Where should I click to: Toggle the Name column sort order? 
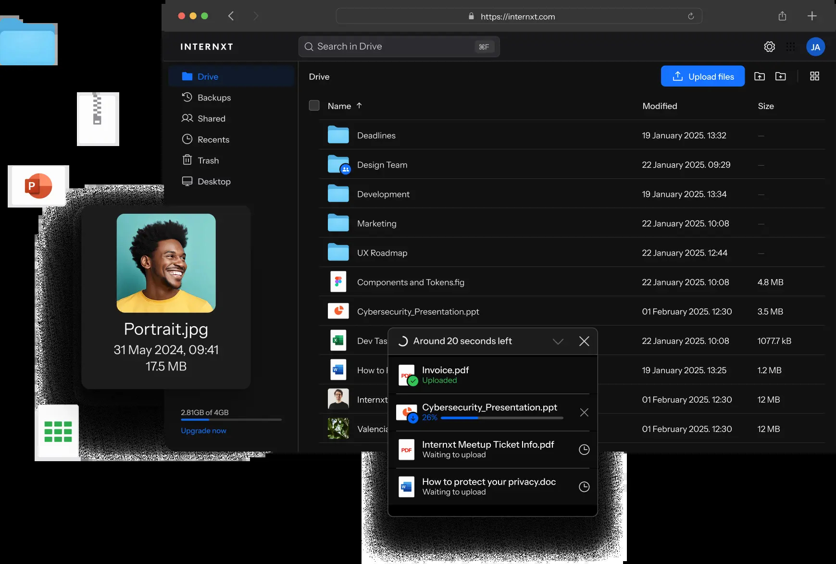click(359, 106)
